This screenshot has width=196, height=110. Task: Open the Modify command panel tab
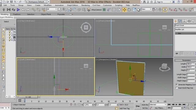[180, 21]
